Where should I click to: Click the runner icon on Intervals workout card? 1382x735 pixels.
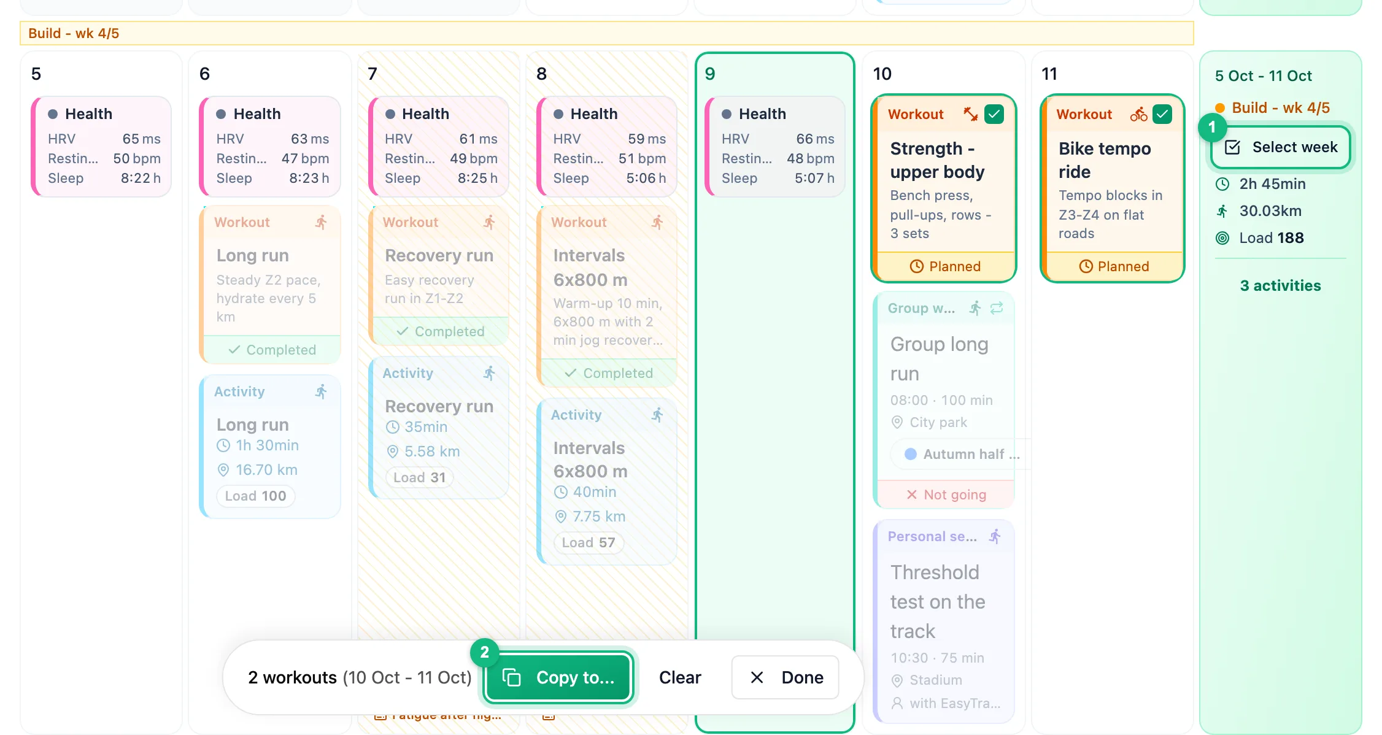coord(657,222)
